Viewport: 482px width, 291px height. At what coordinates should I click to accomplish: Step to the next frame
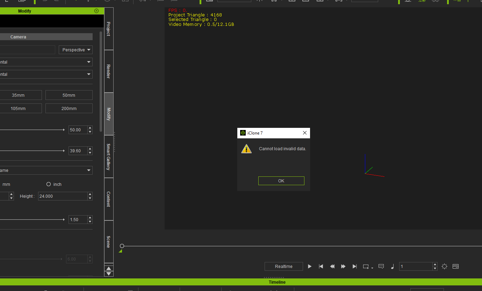pos(343,266)
